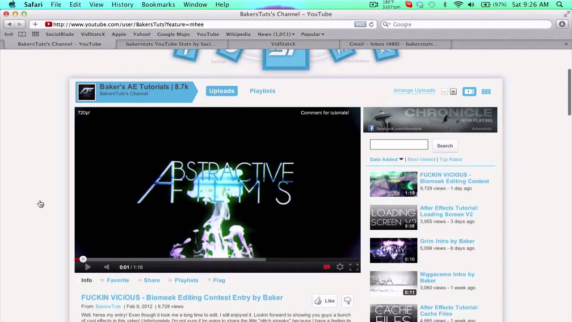Click the battery status icon
Image resolution: width=572 pixels, height=322 pixels.
tap(486, 4)
